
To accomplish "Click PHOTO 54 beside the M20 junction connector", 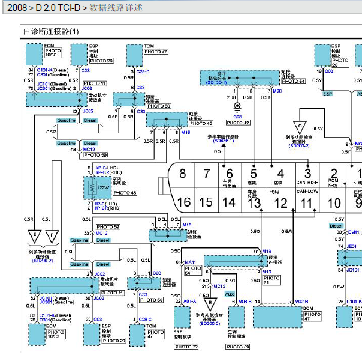I will coord(294,81).
